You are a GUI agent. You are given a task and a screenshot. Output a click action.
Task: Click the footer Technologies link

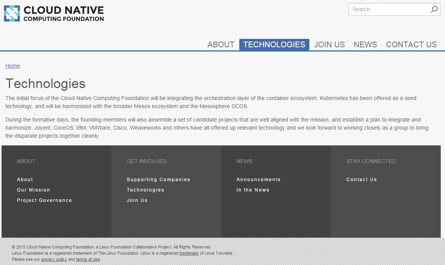coord(145,190)
